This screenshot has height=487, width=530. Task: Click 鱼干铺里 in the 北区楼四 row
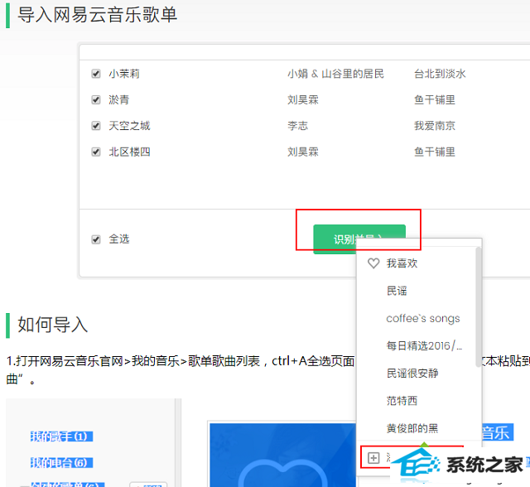(x=435, y=152)
